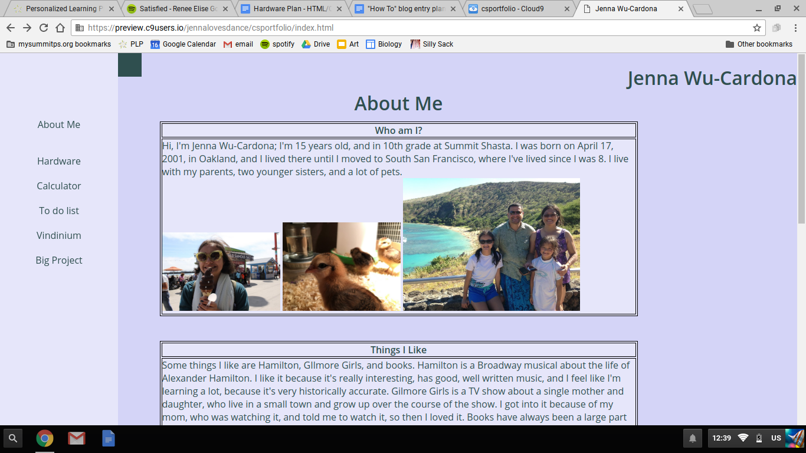
Task: Open the Biology bookmark
Action: tap(384, 44)
